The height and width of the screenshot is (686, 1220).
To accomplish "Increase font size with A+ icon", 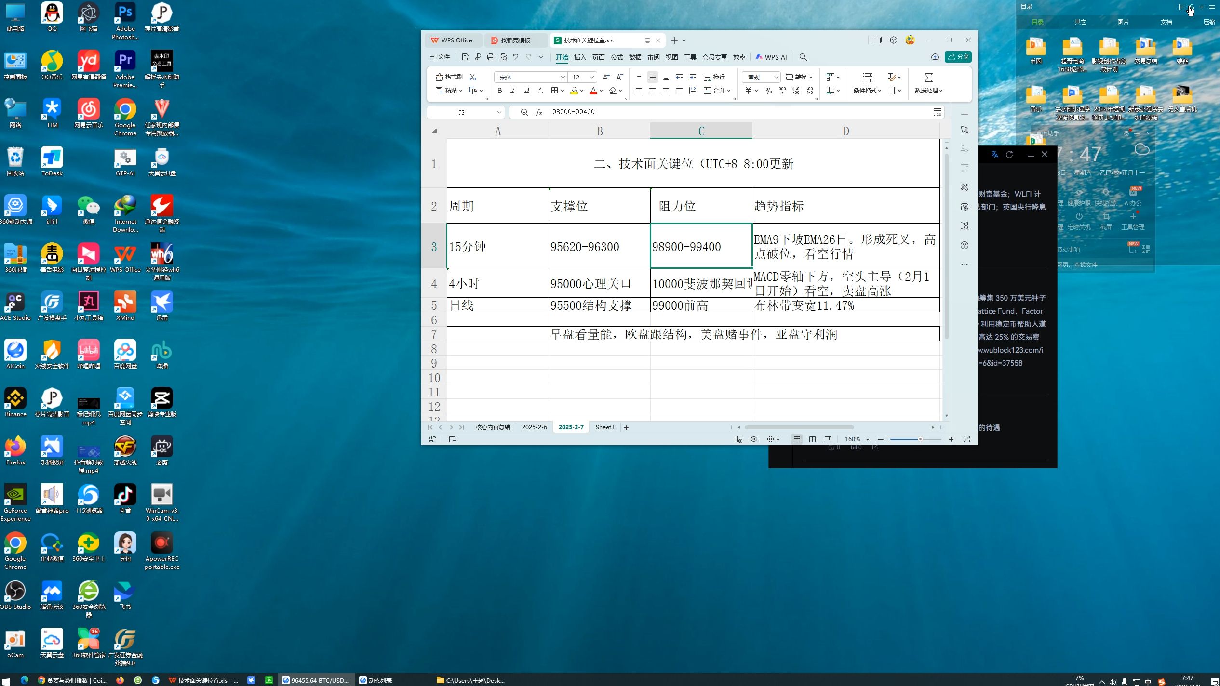I will click(x=606, y=77).
